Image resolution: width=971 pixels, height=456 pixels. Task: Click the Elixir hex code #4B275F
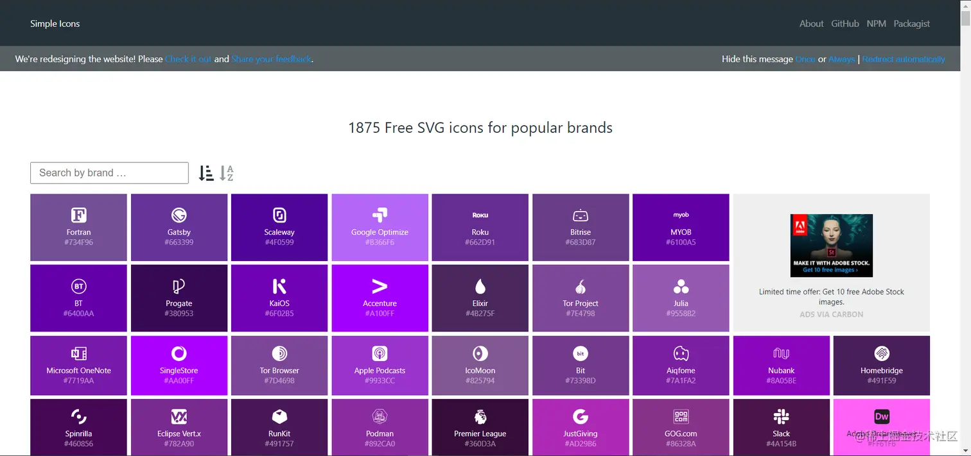(x=480, y=314)
